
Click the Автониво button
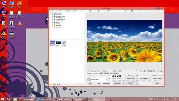131,76
